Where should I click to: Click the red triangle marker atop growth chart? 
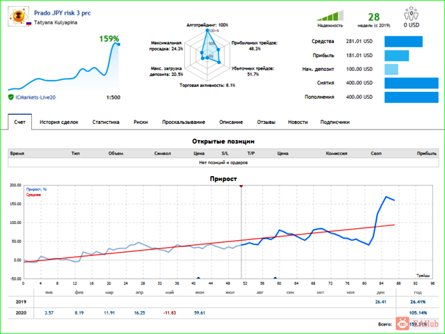tap(241, 186)
